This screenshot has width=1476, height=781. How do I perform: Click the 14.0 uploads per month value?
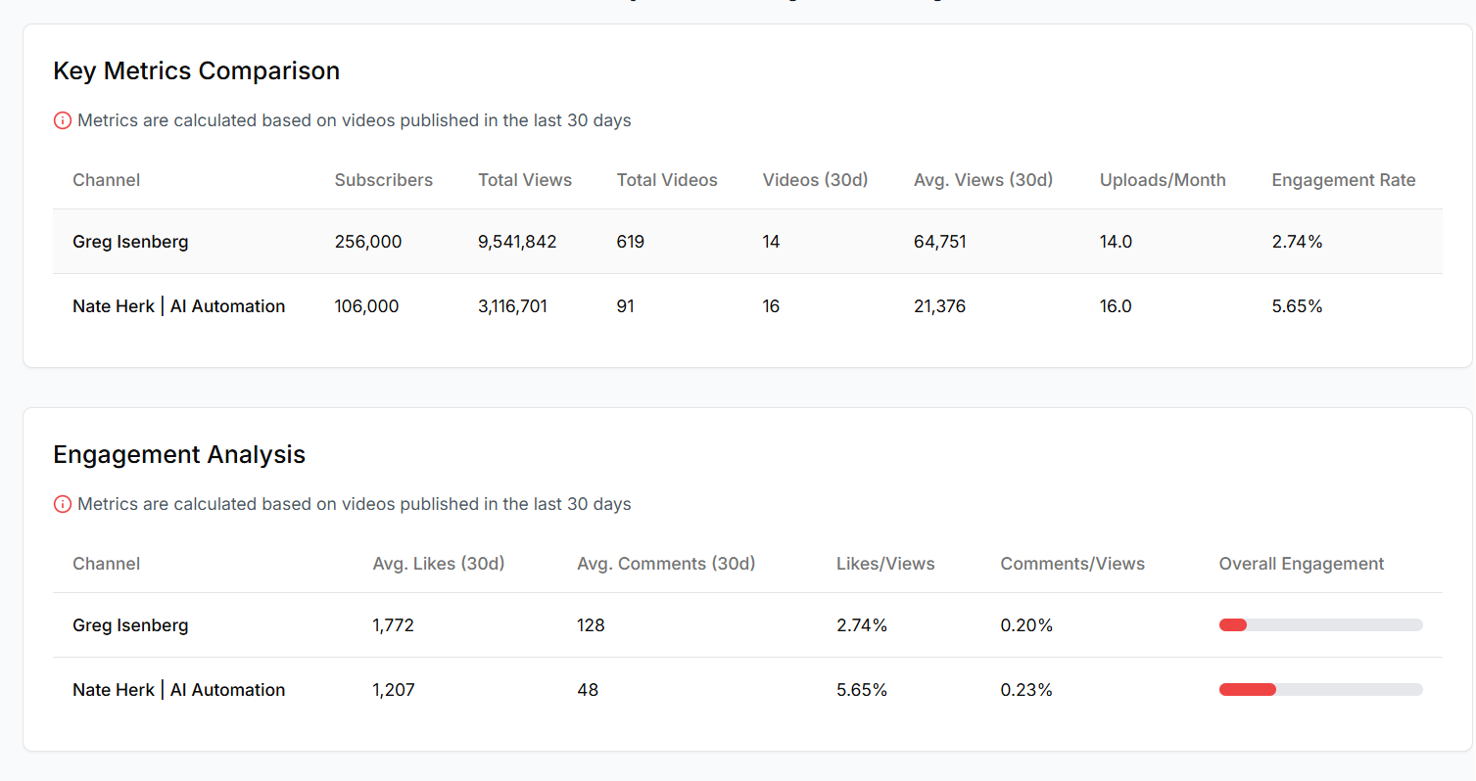point(1117,242)
